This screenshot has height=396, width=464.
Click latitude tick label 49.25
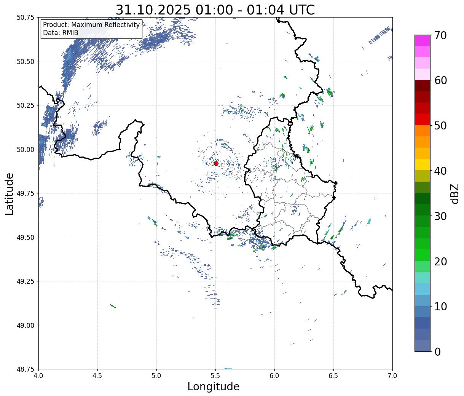point(26,281)
